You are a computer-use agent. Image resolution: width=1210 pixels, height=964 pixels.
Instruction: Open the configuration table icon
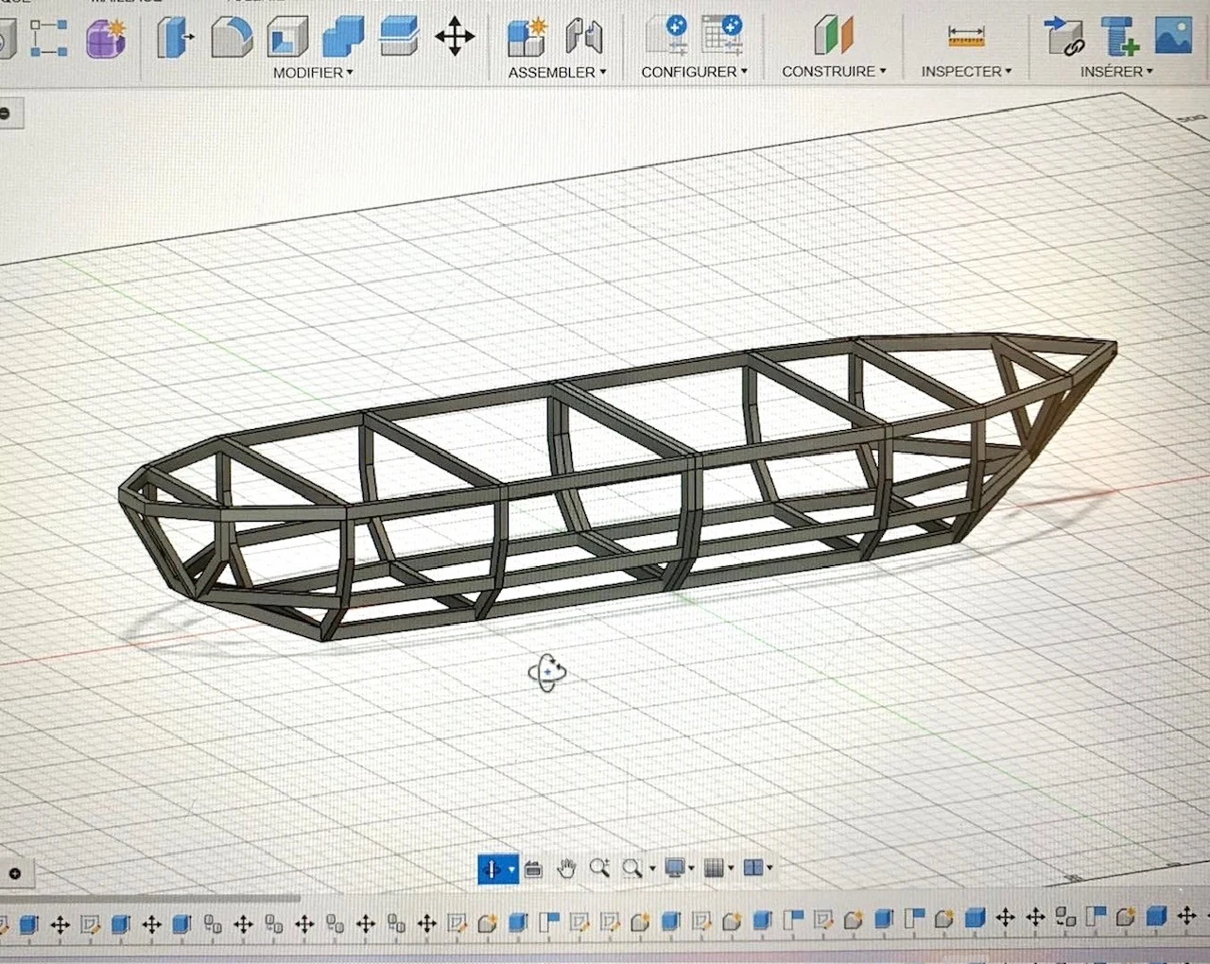723,36
